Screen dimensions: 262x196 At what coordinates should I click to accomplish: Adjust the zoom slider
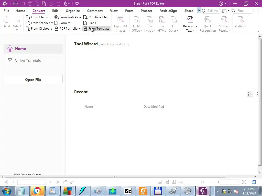(x=202, y=182)
